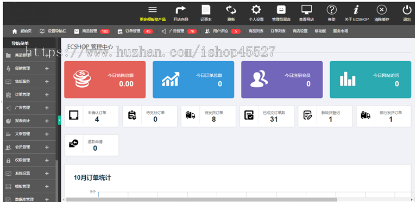
Task: Open the 已成交订单数 checklist icon
Action: point(249,115)
